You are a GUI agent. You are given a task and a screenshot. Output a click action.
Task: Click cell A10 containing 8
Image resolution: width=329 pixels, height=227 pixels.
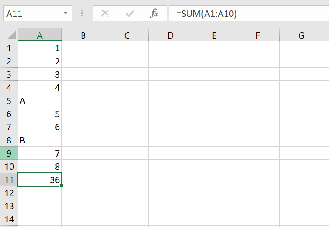(x=39, y=166)
